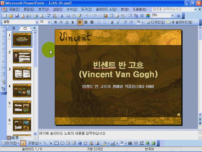Click the 새 슬라이드(N) new slide button
Screen dimensions: 202x152
pos(180,22)
